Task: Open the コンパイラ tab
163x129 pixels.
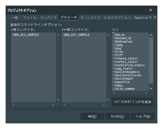Action: 48,17
